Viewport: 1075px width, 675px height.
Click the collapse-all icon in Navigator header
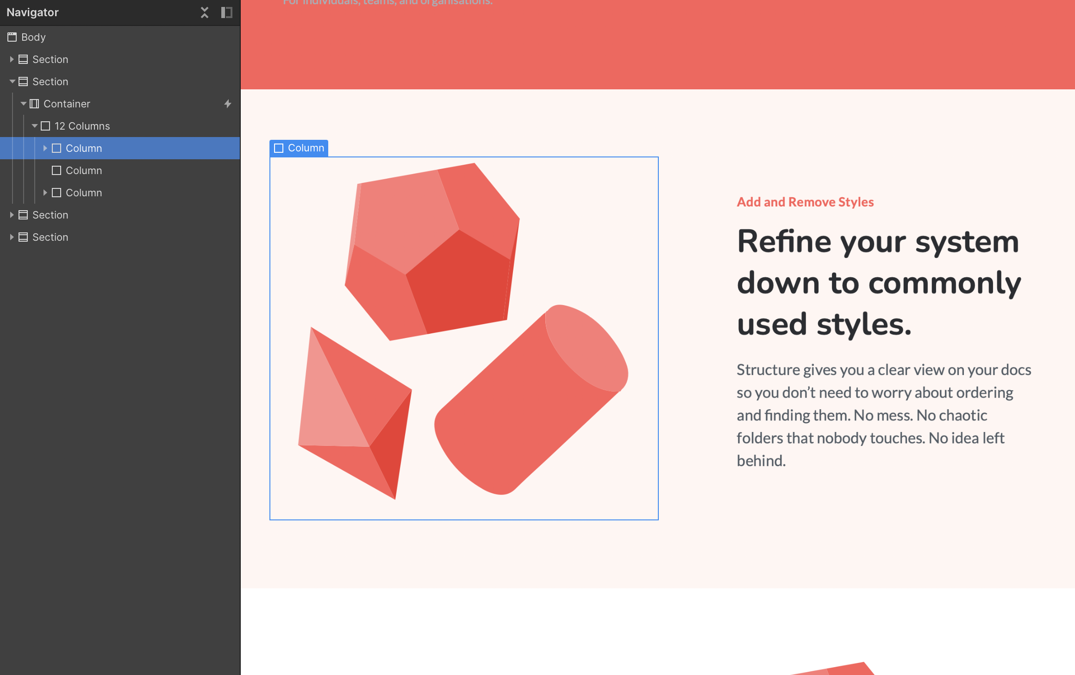tap(204, 12)
